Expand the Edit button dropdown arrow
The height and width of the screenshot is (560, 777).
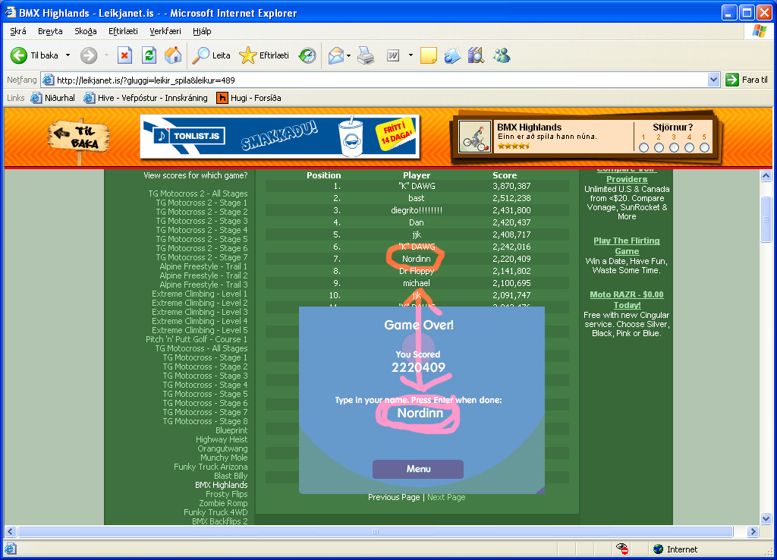(411, 55)
